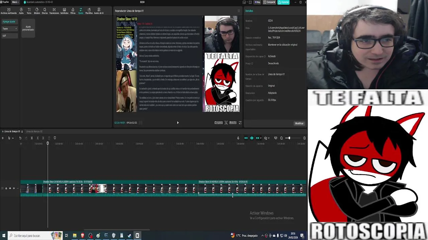
Task: Click the trim left of playhead tool
Action: 37,138
